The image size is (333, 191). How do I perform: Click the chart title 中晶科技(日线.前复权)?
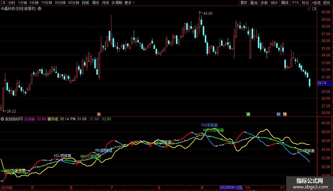(19, 9)
